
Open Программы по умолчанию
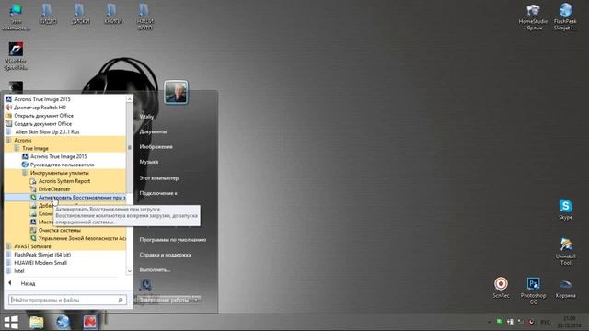point(173,239)
